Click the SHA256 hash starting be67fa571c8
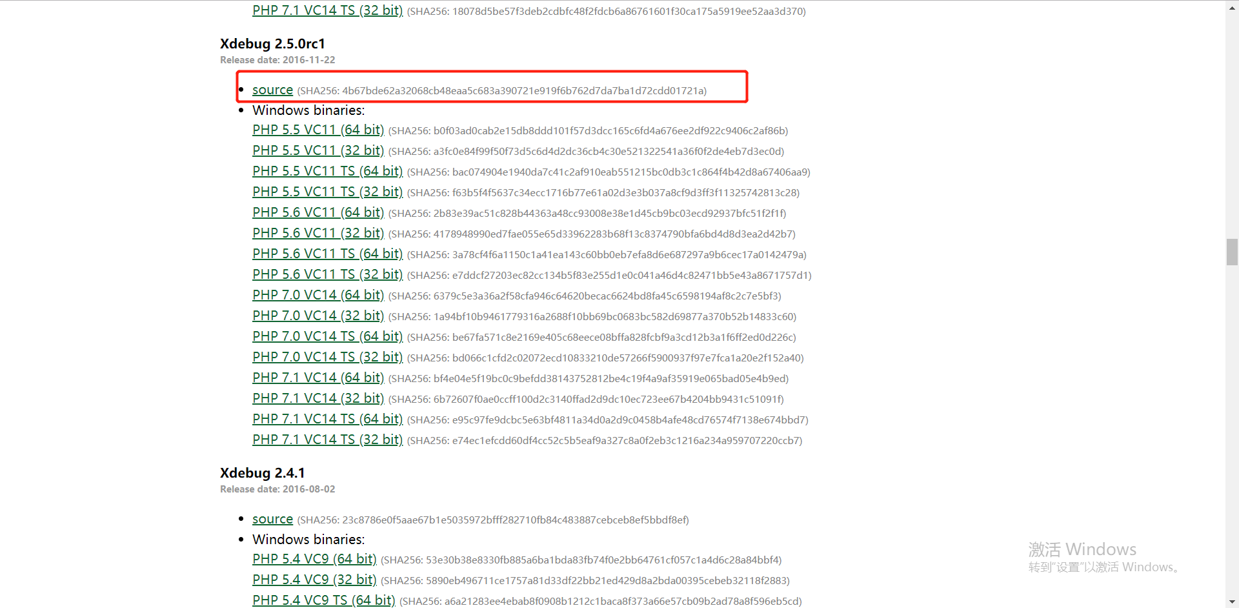 tap(601, 338)
